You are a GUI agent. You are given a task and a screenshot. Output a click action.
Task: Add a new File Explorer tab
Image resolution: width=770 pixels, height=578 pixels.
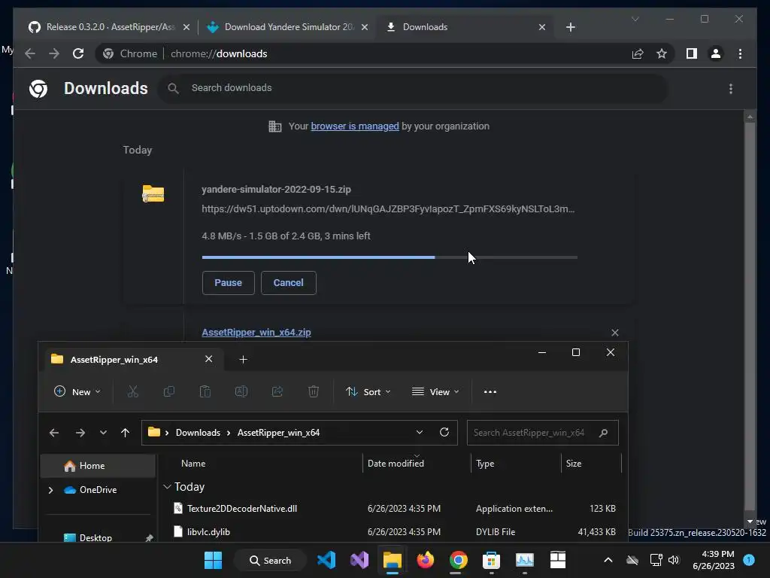coord(243,359)
